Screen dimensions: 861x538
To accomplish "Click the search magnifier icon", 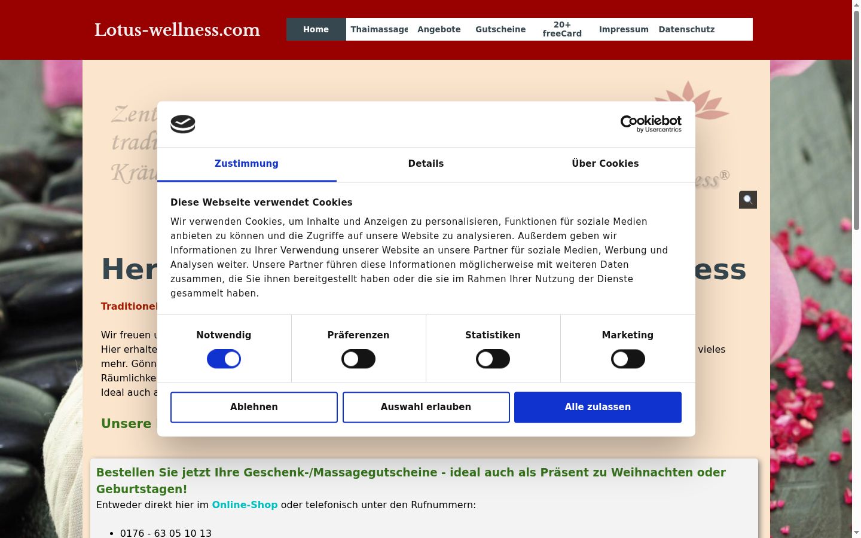I will (748, 200).
